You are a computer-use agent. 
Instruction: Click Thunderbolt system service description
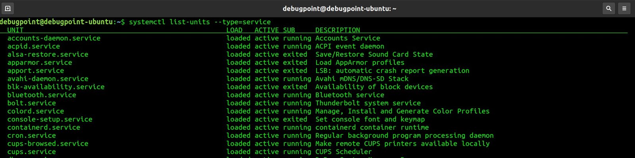368,103
